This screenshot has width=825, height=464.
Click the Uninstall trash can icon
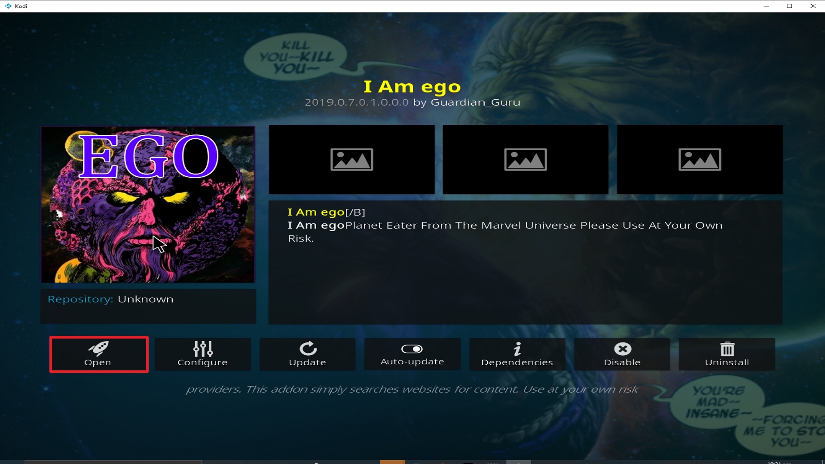[x=727, y=349]
